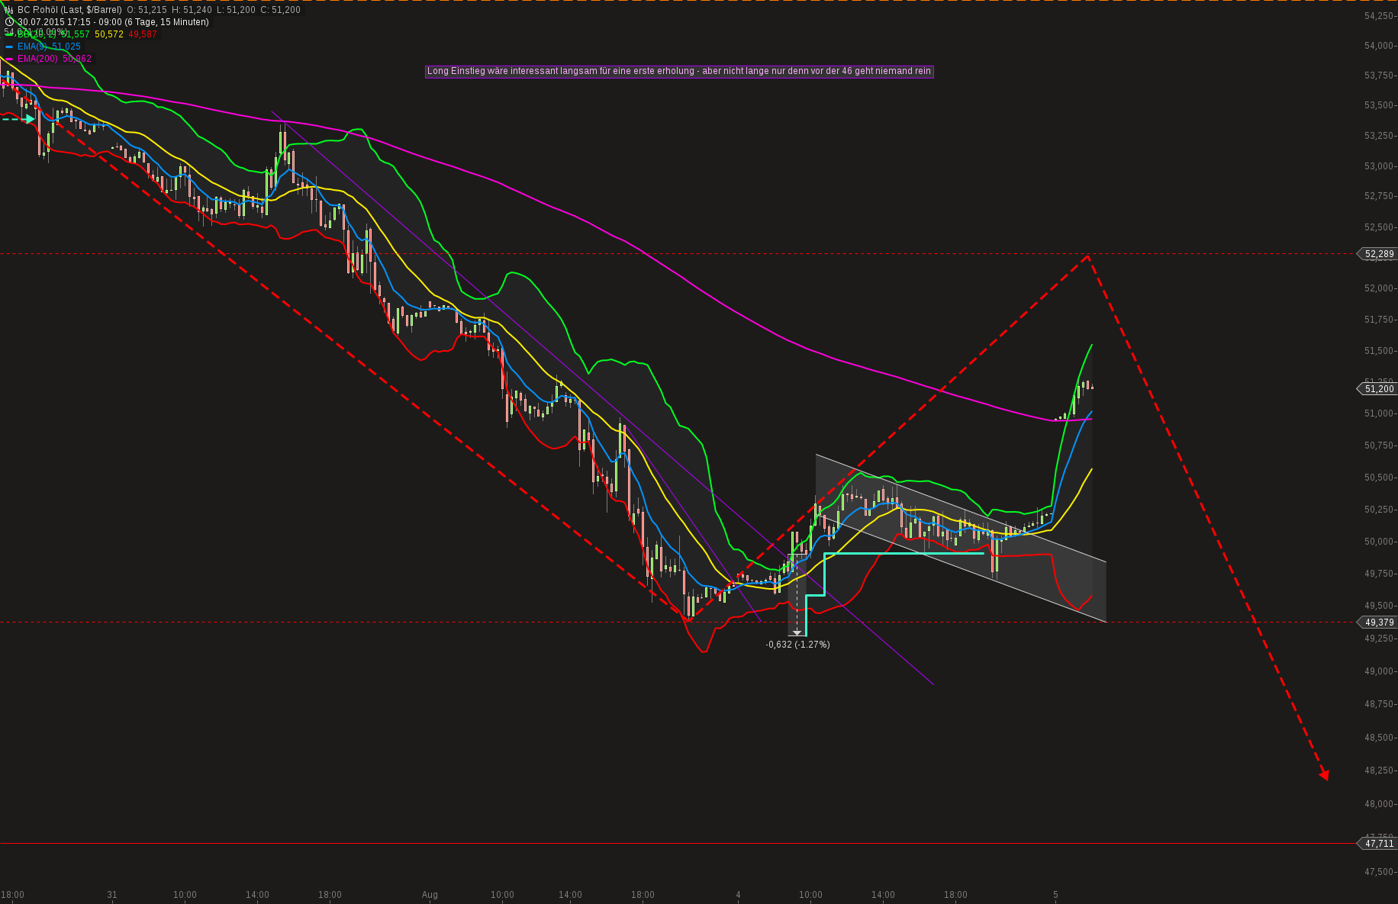1398x904 pixels.
Task: Click the Aug label on the time axis
Action: click(x=430, y=895)
